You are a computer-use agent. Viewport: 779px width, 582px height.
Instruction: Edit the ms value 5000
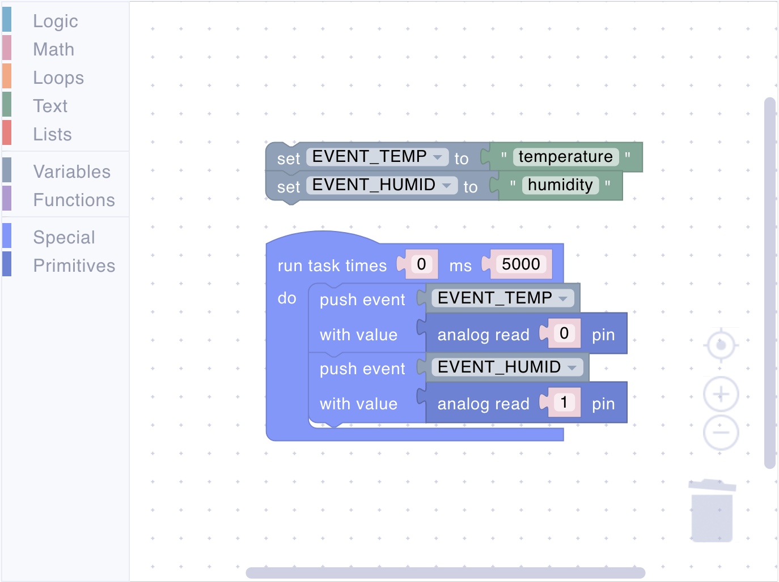pos(521,264)
